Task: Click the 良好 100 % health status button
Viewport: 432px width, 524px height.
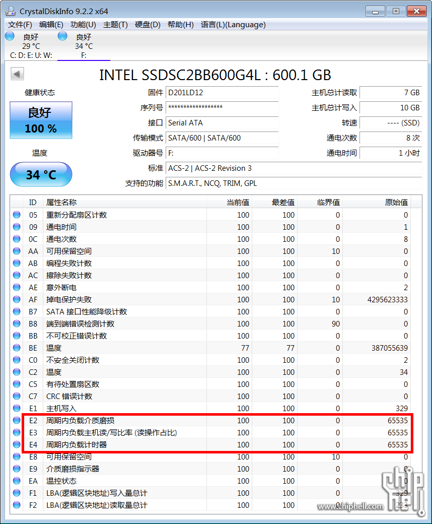Action: (x=41, y=120)
